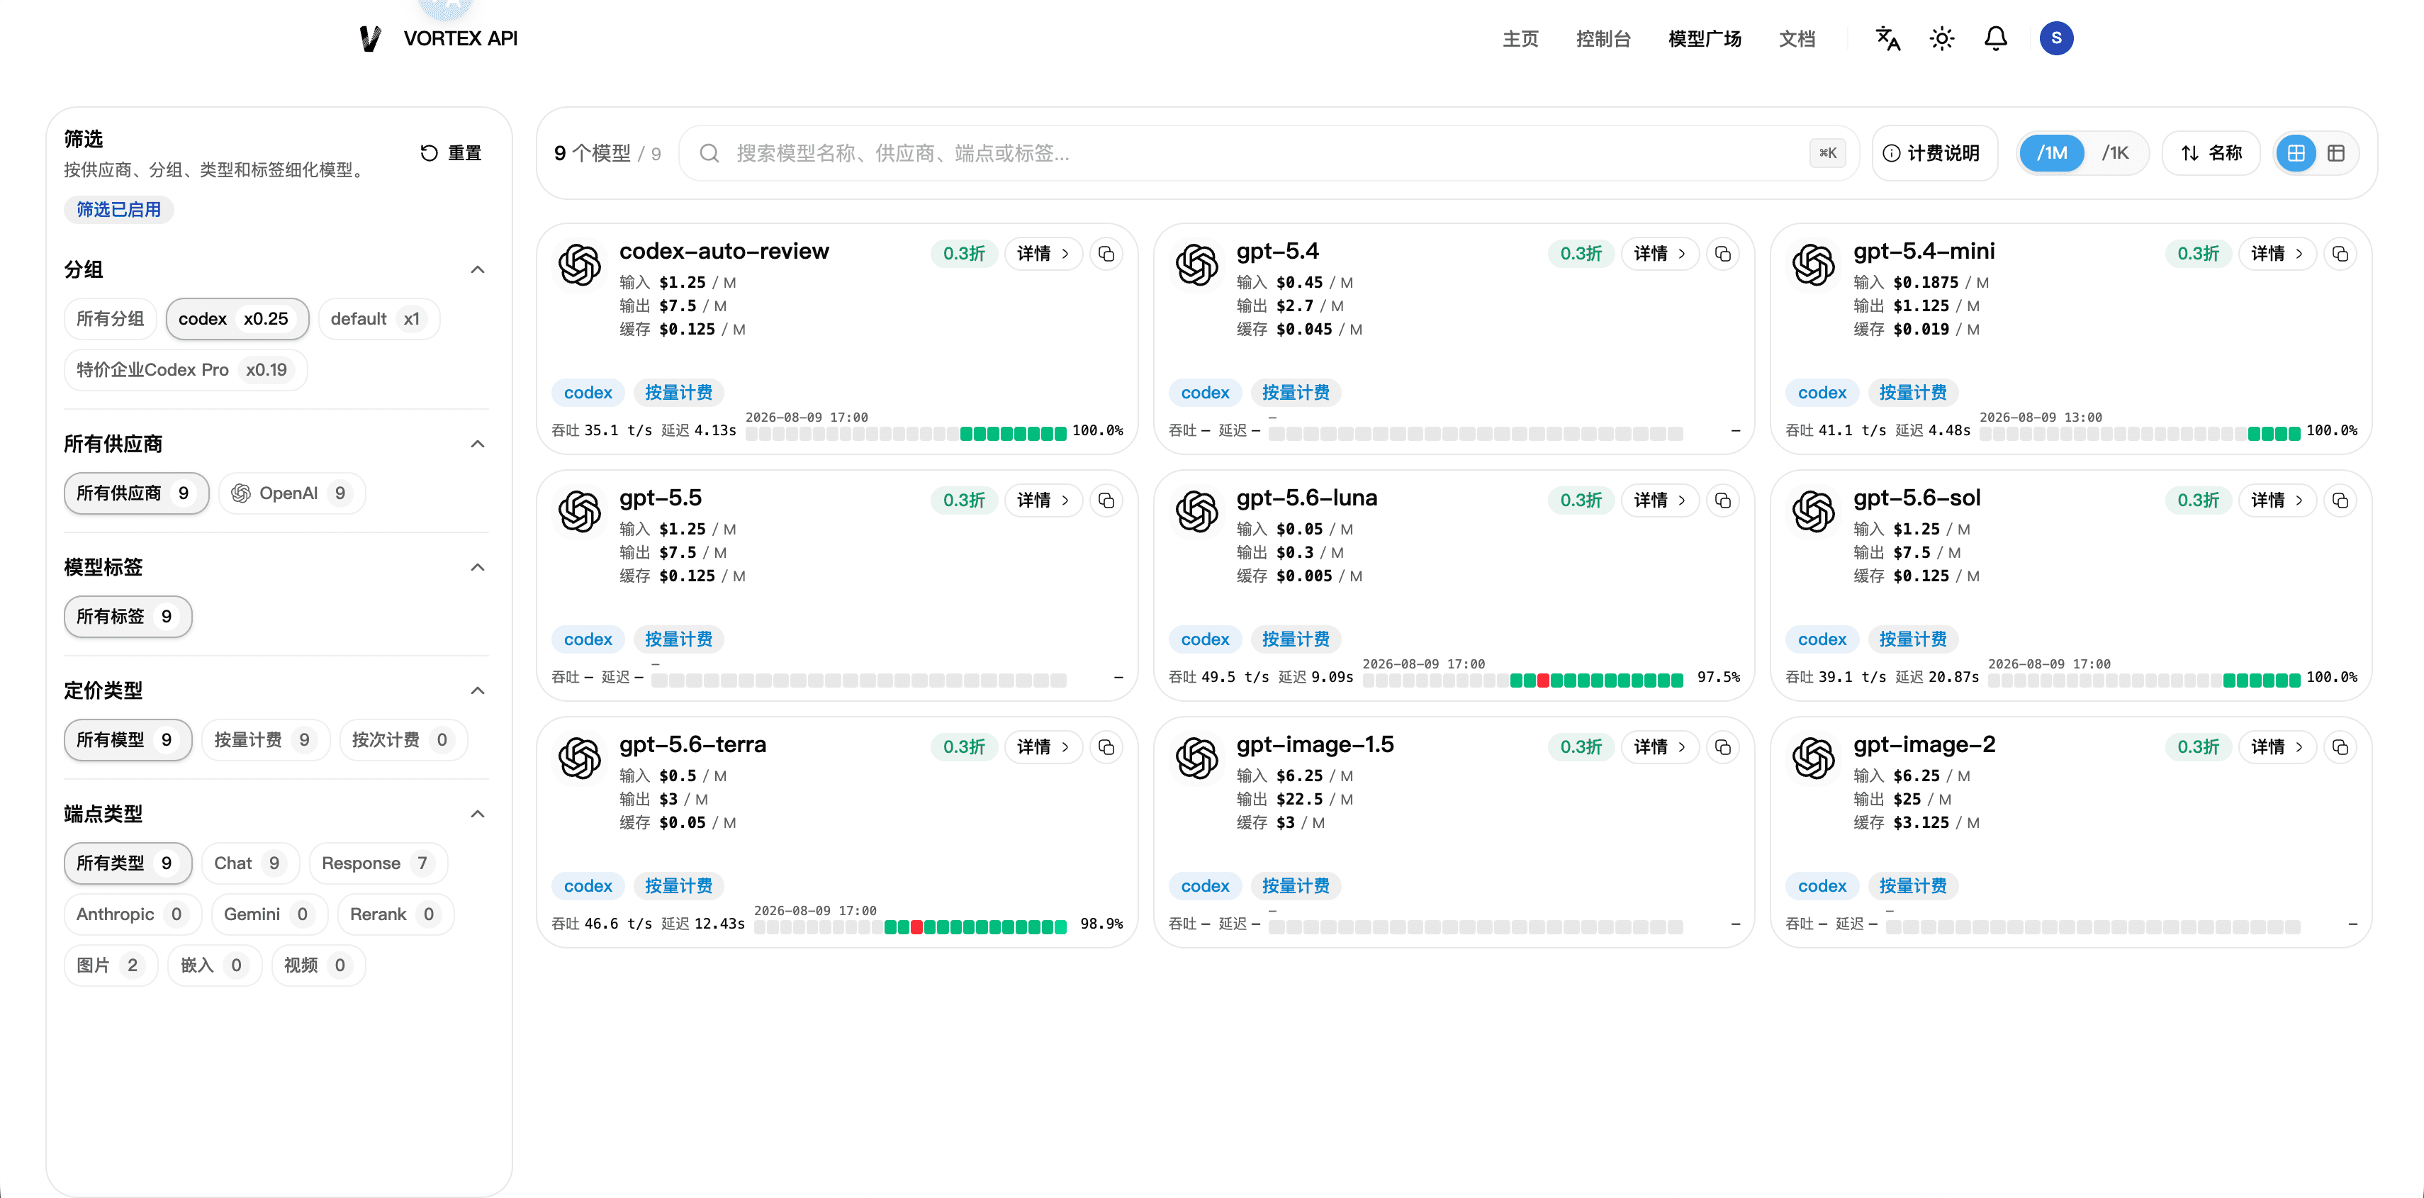The width and height of the screenshot is (2424, 1198).
Task: Open 模型广场 nav item
Action: point(1704,38)
